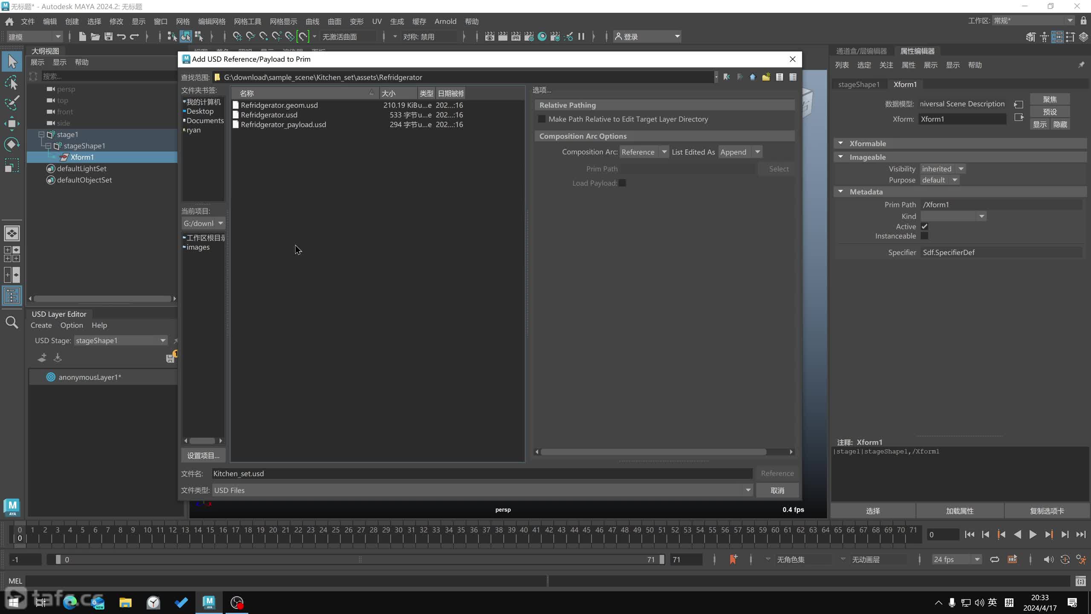Pin the Attribute Editor with pin icon
The width and height of the screenshot is (1091, 614).
[1081, 65]
